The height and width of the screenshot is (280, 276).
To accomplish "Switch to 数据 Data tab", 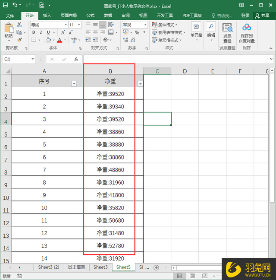I will [108, 16].
